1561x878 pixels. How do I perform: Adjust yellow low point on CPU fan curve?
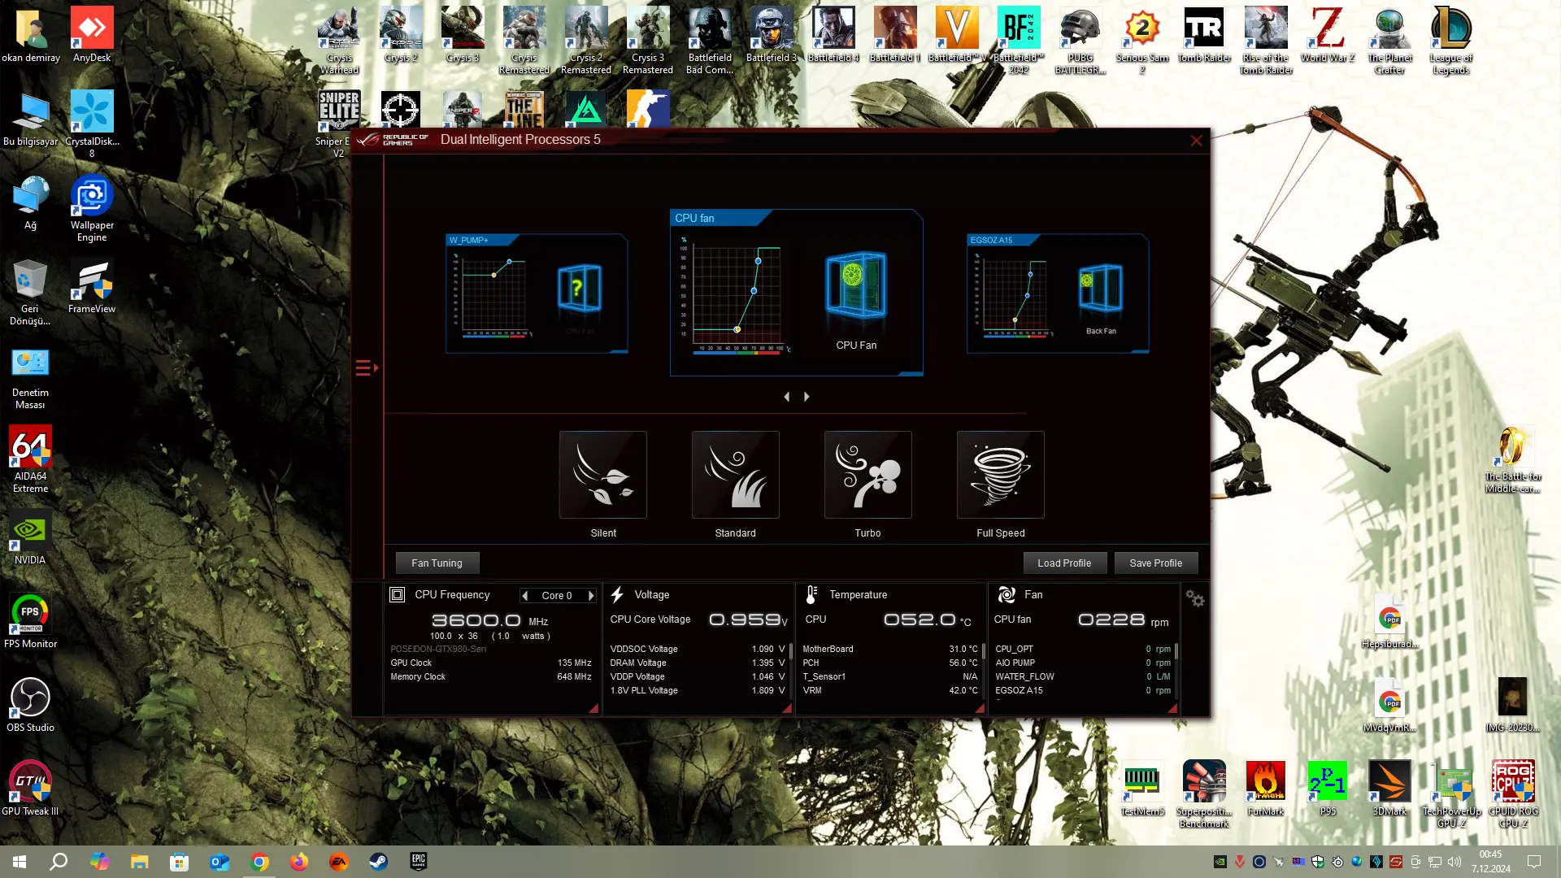point(737,329)
